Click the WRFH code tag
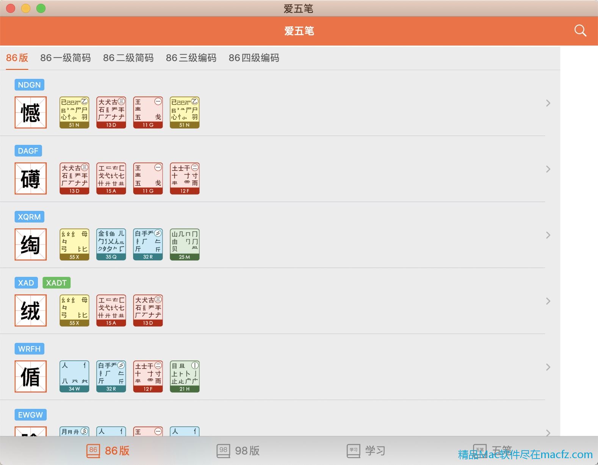This screenshot has height=465, width=598. point(30,349)
